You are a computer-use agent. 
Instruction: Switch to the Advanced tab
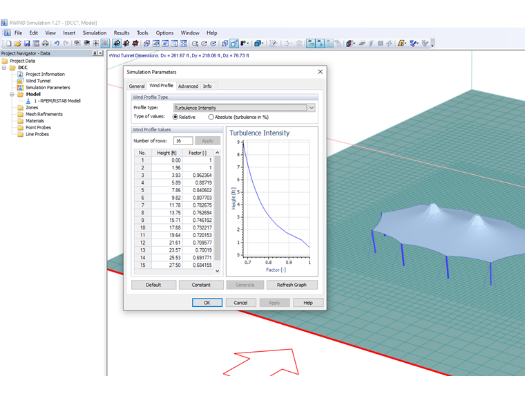pos(188,86)
